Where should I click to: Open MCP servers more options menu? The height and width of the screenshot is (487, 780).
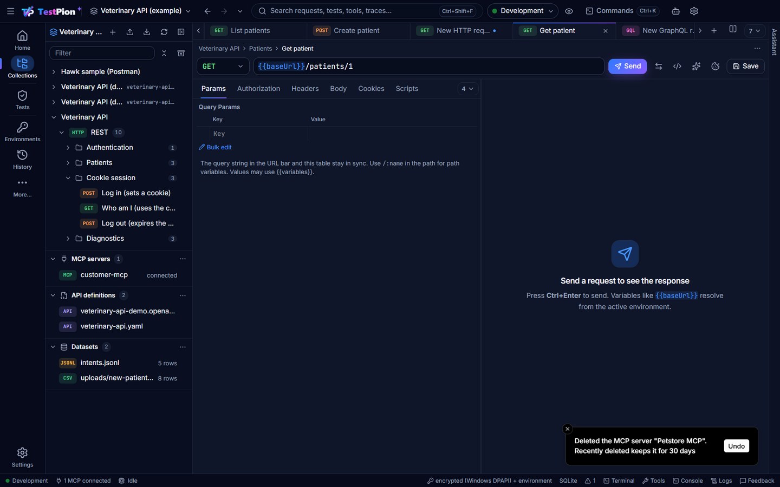click(x=183, y=259)
